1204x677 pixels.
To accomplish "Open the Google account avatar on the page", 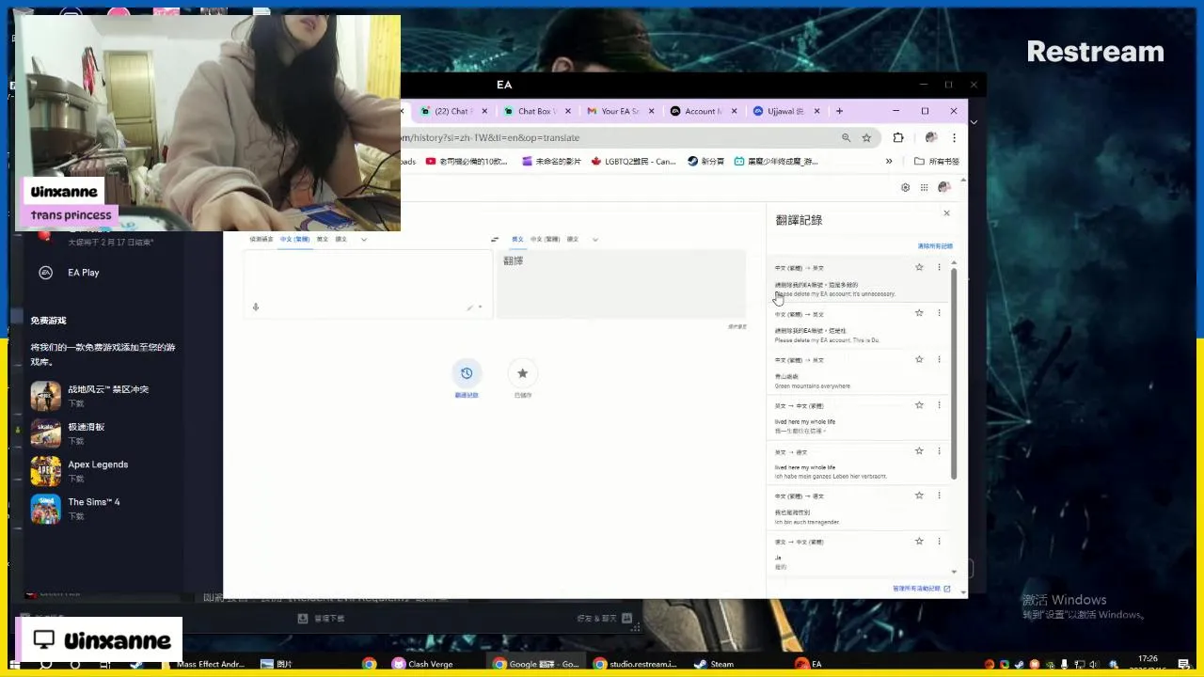I will (944, 187).
